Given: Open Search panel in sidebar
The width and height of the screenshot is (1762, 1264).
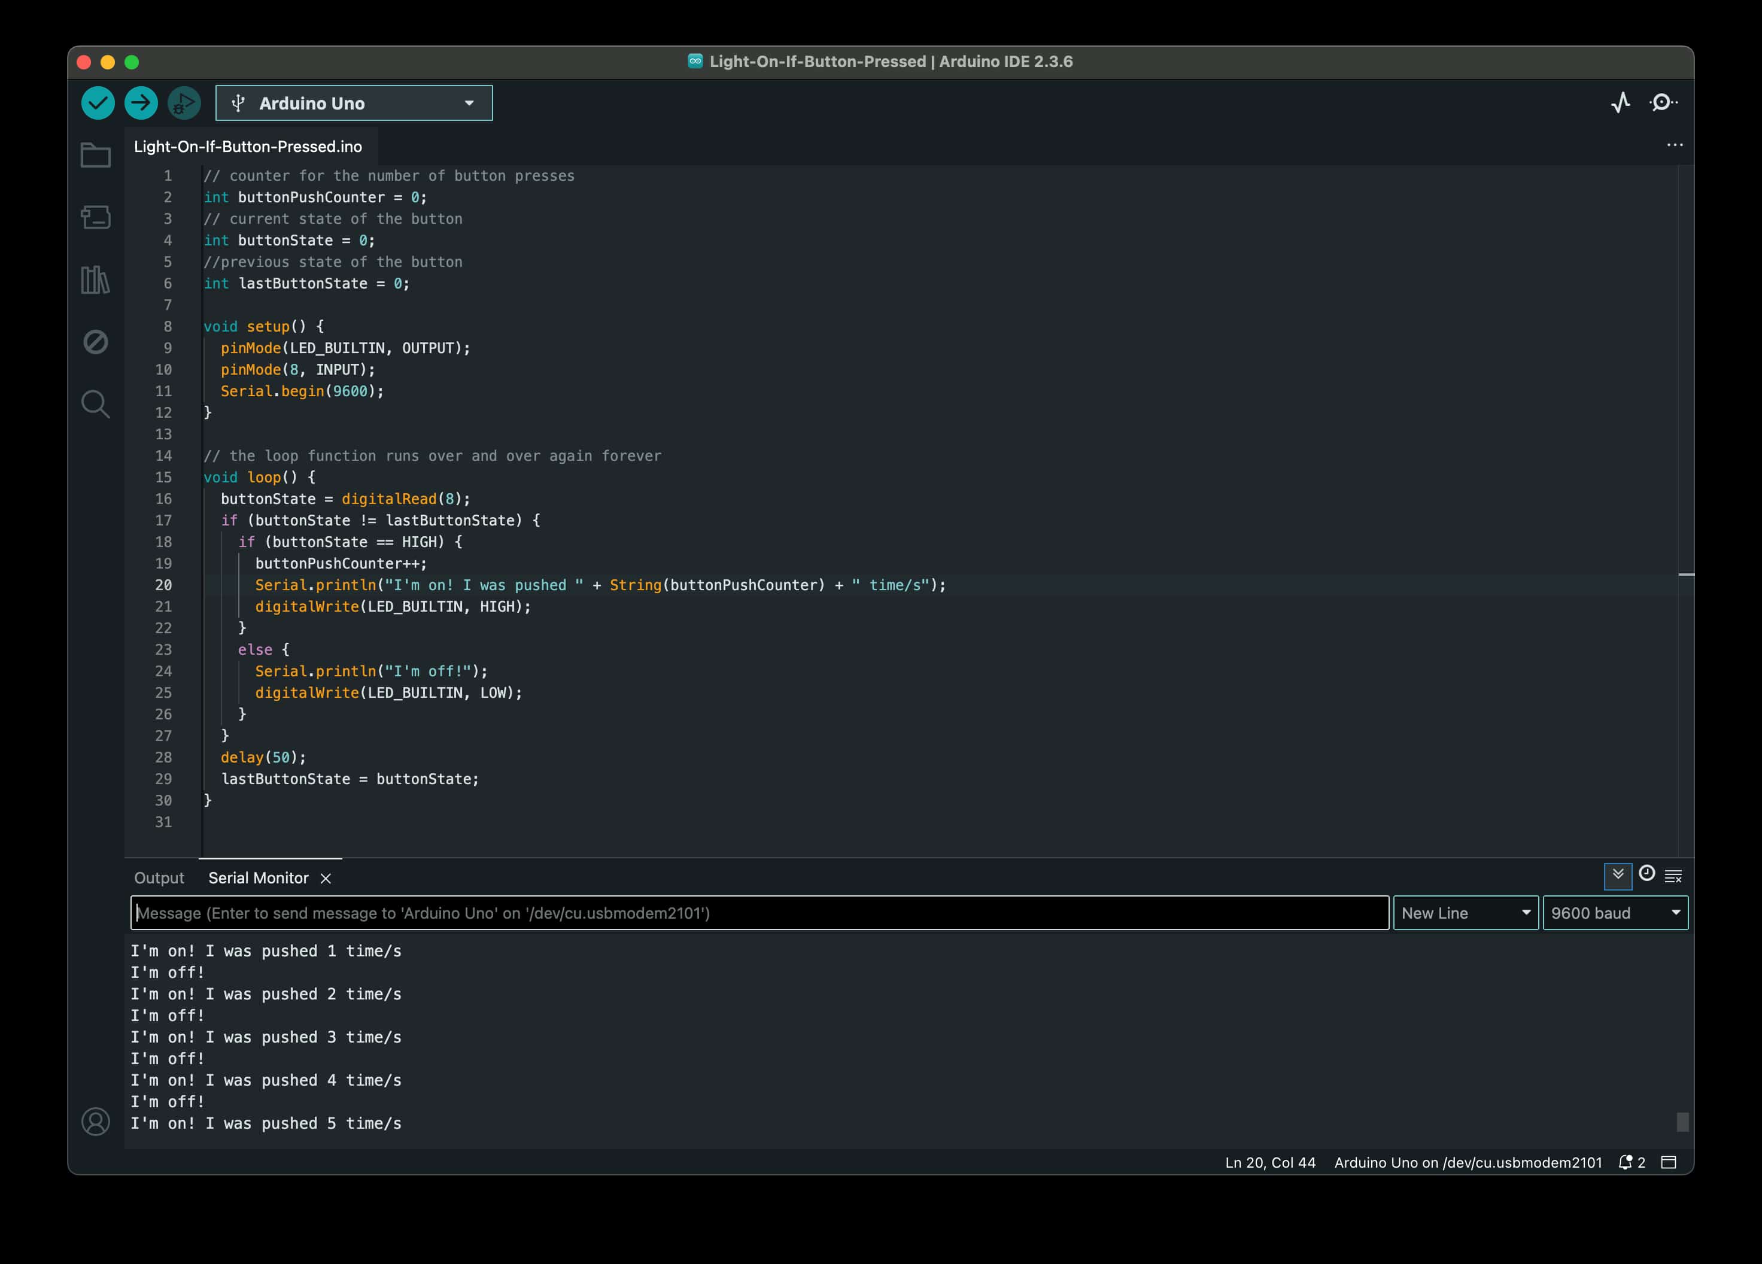Looking at the screenshot, I should click(96, 404).
